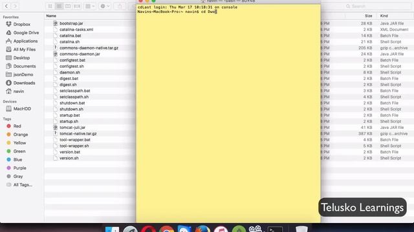Select the tomcat-juli.jar file
Viewport: 414px width, 232px height.
tap(72, 128)
